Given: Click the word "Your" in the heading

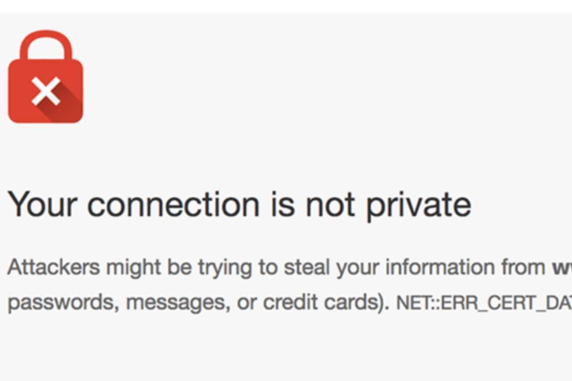Looking at the screenshot, I should [42, 204].
